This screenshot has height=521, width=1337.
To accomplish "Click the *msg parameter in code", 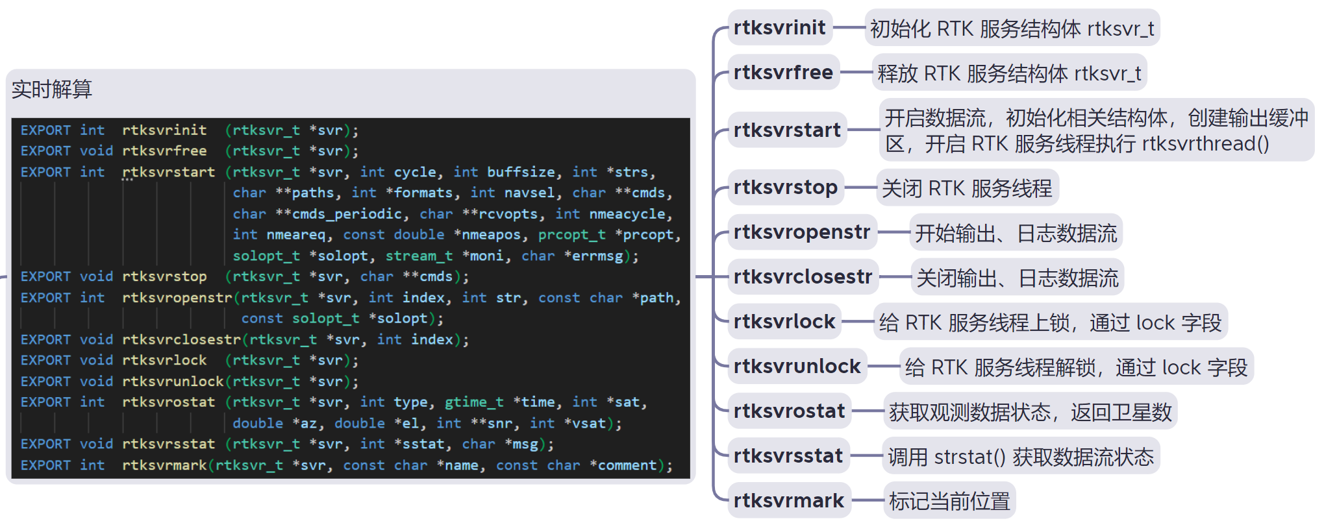I will tap(521, 444).
